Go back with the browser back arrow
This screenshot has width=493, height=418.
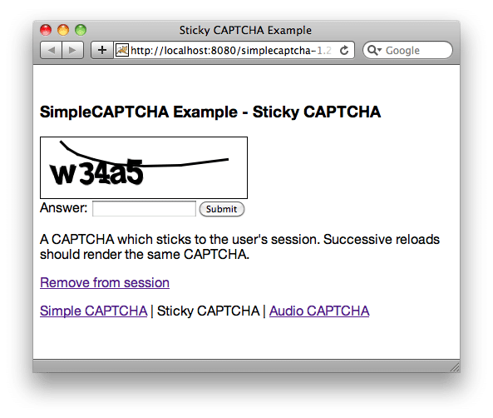click(x=52, y=50)
